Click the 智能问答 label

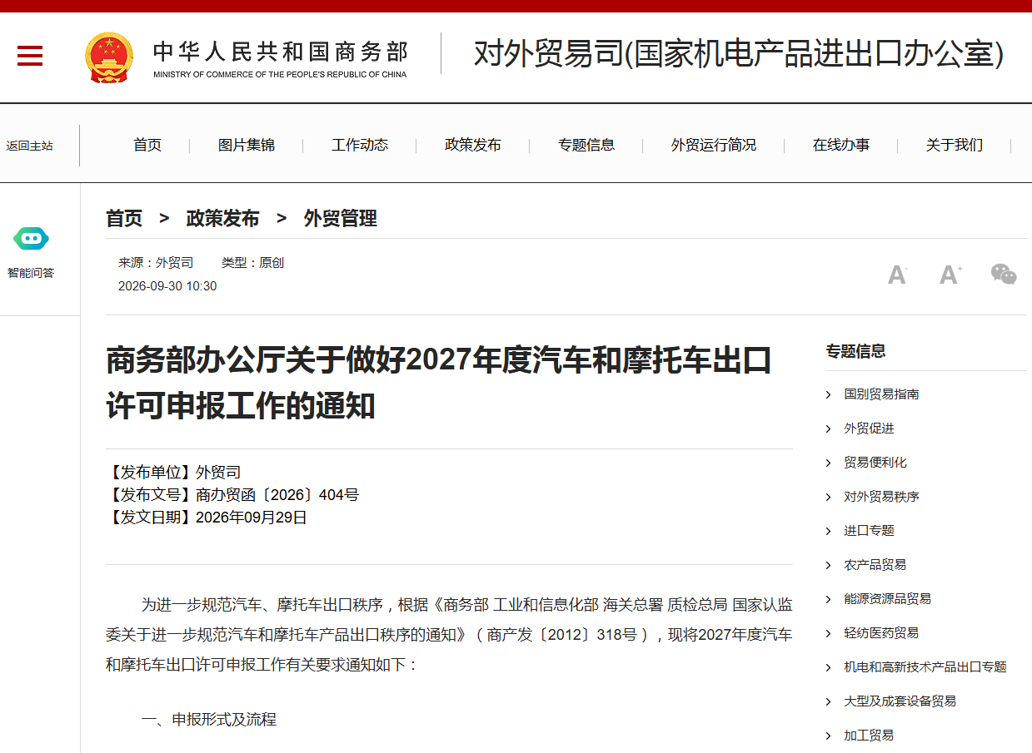pos(31,273)
